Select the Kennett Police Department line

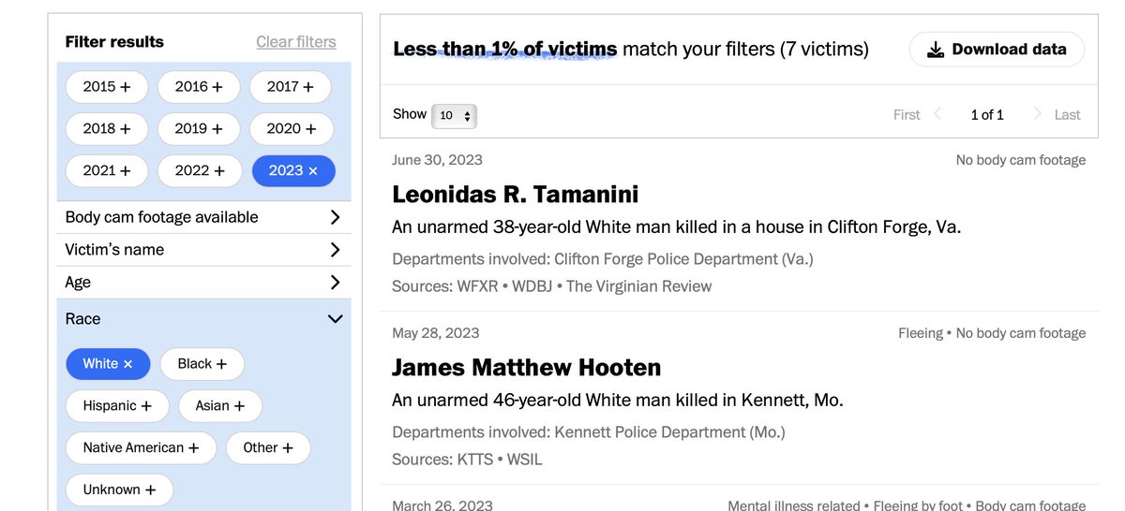(589, 431)
